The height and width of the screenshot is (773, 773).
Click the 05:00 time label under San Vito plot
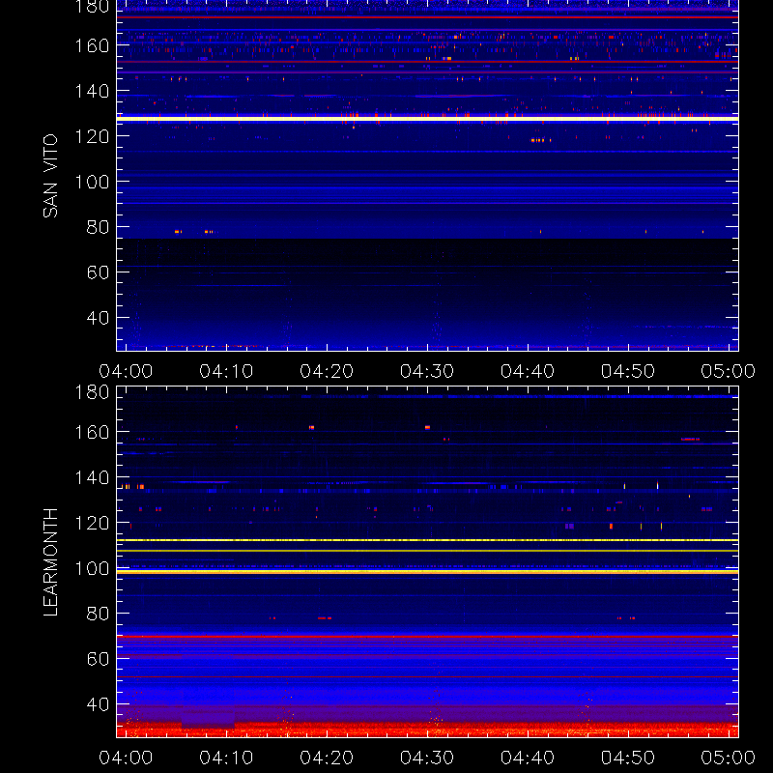[729, 371]
